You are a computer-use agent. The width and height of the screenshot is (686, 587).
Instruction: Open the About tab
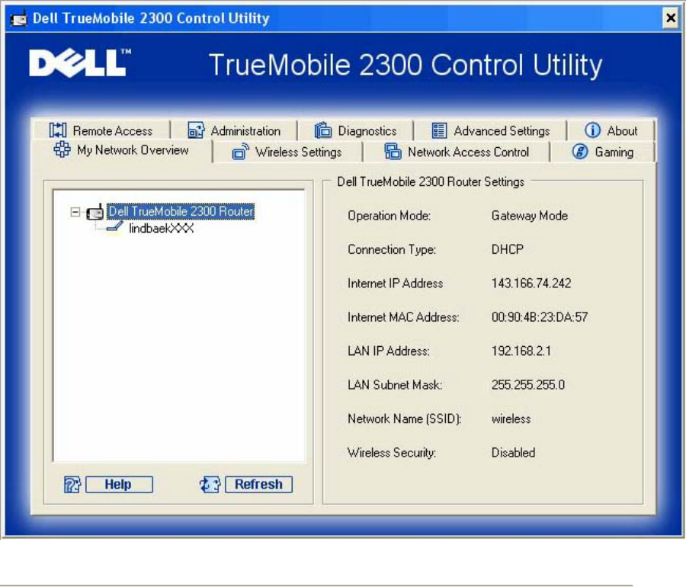click(611, 130)
